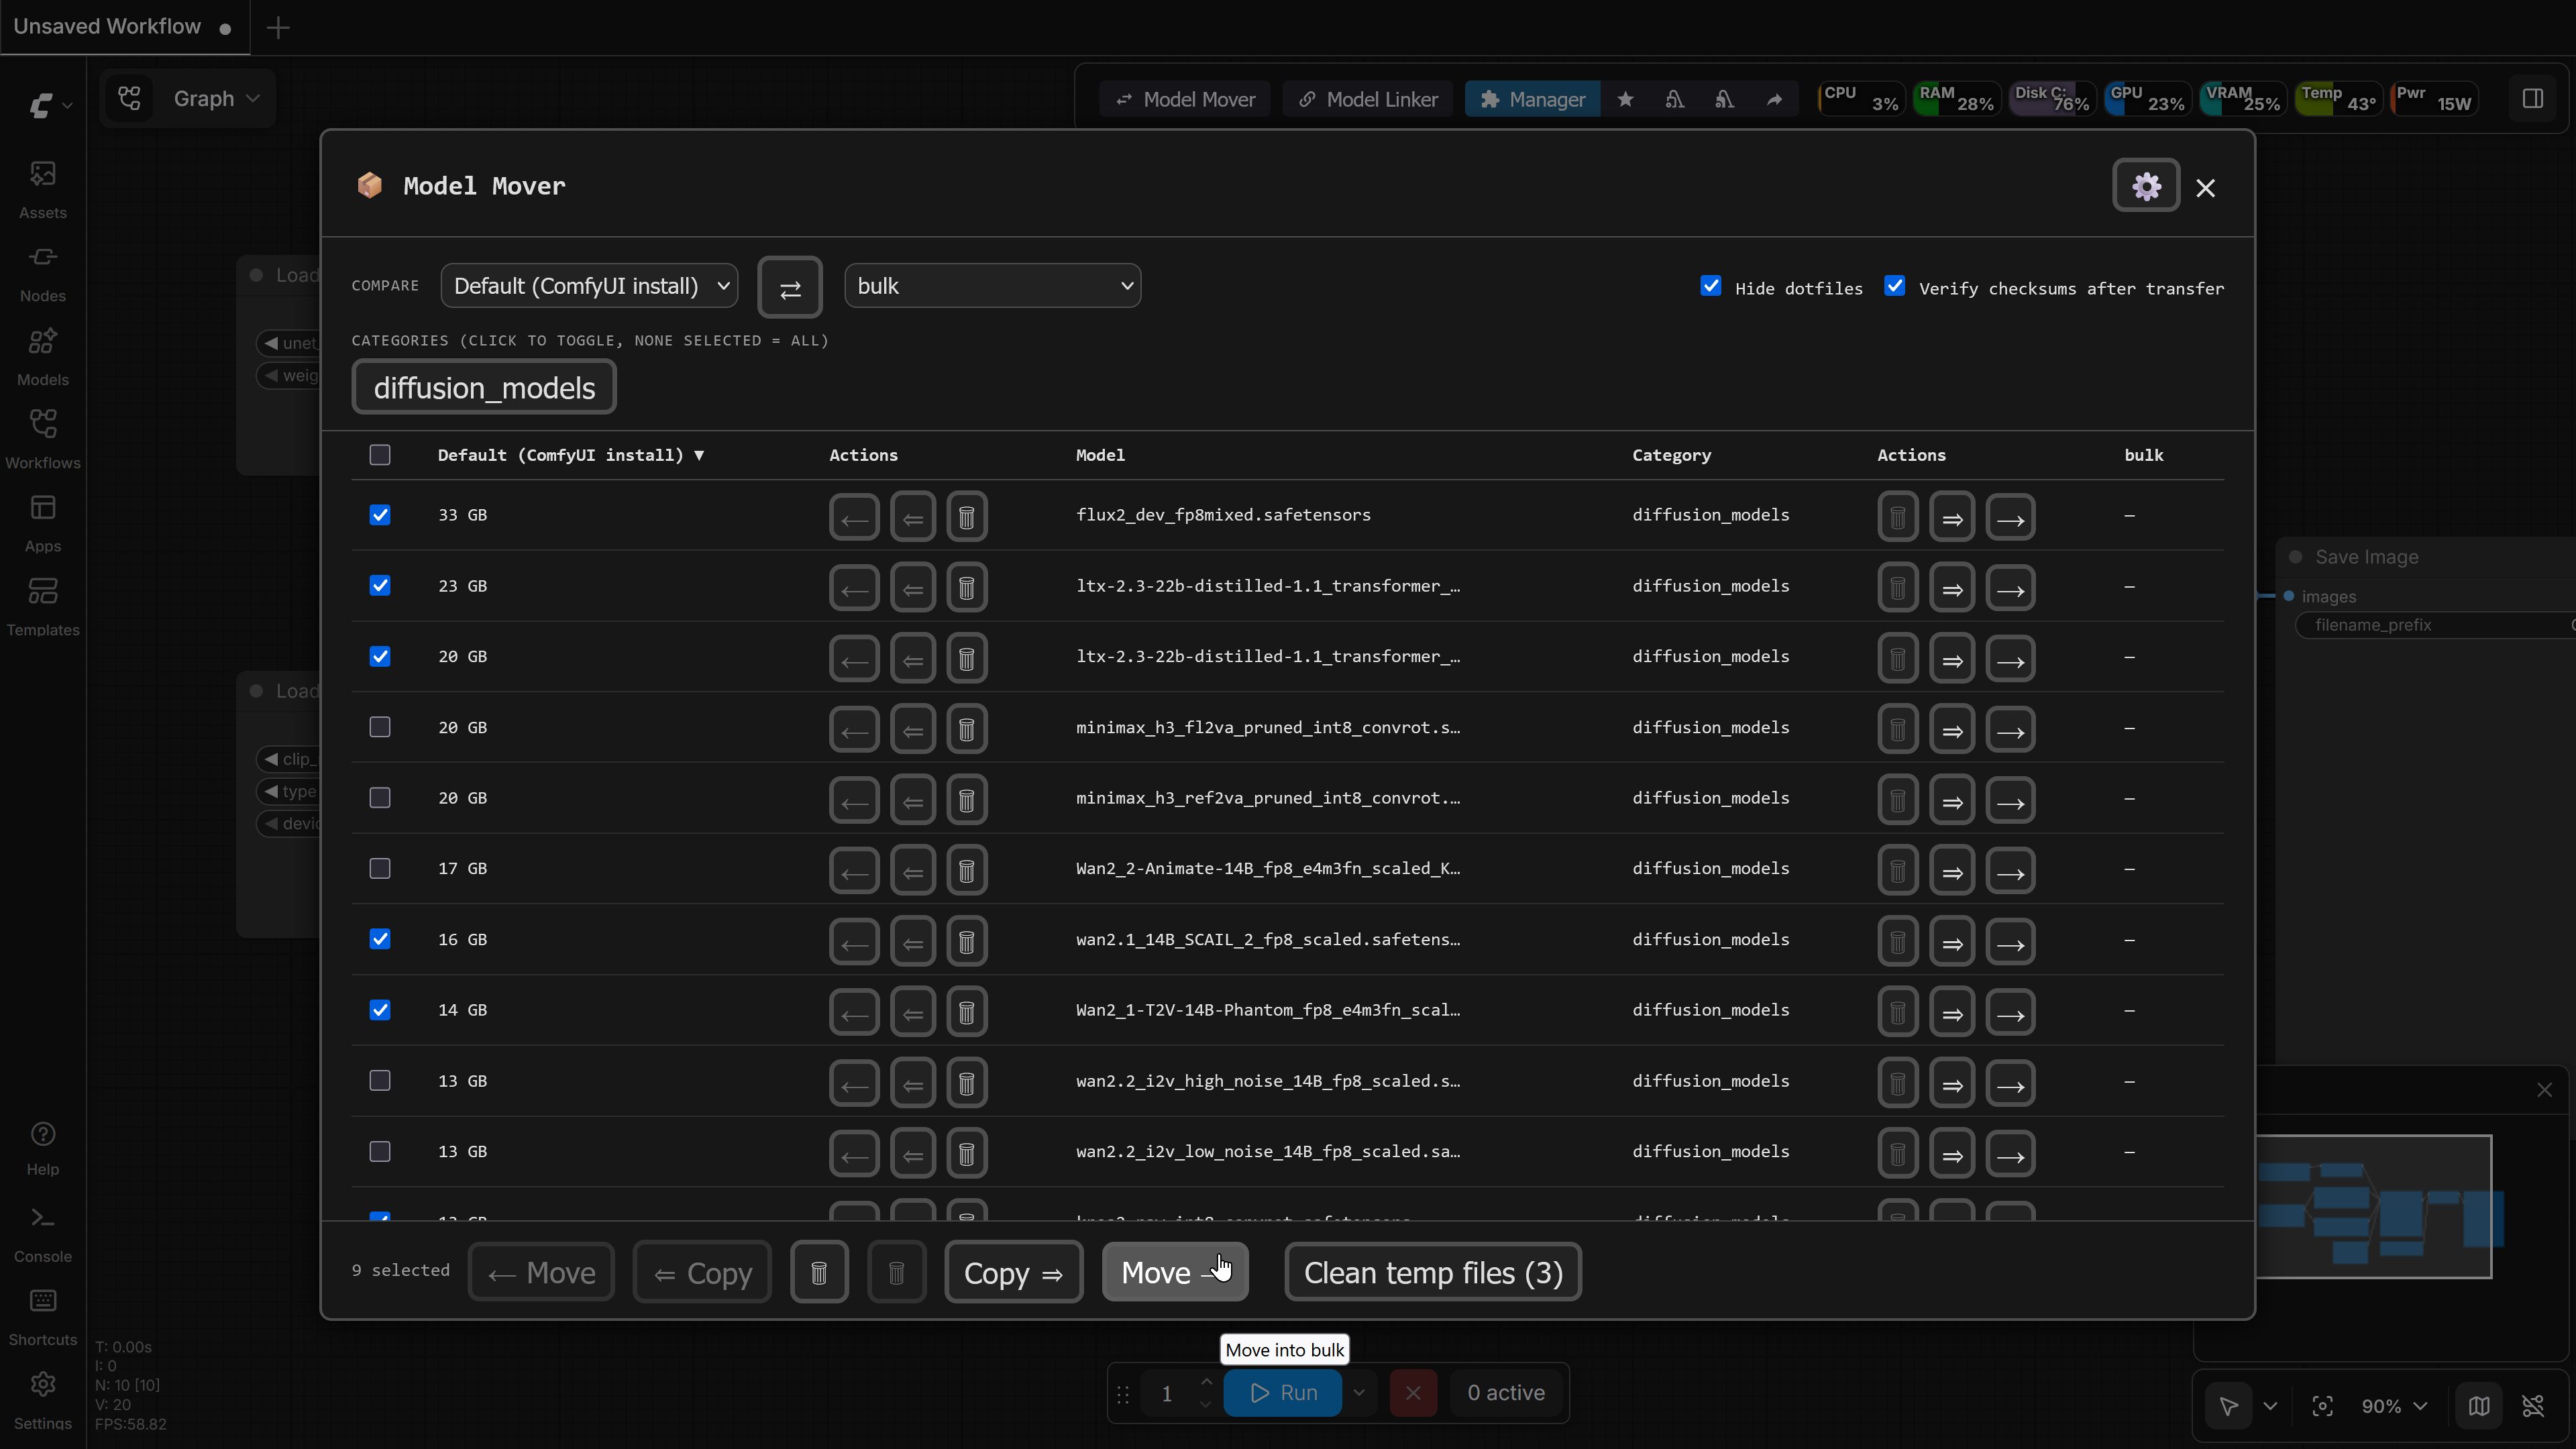Open Assets sidebar panel
The image size is (2576, 1449).
(43, 190)
